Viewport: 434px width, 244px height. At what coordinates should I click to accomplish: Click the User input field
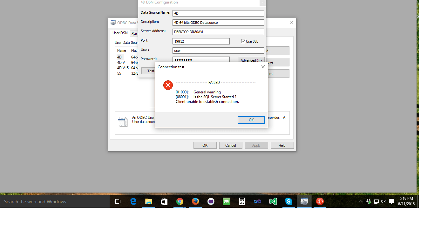coord(218,51)
